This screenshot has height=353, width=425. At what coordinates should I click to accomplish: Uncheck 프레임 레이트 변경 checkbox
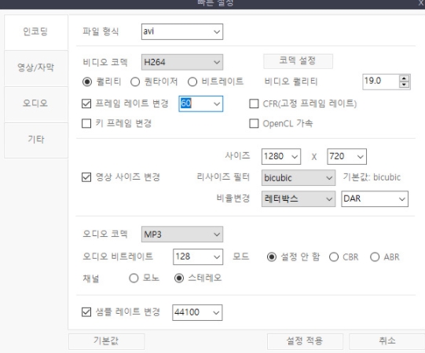(x=86, y=104)
